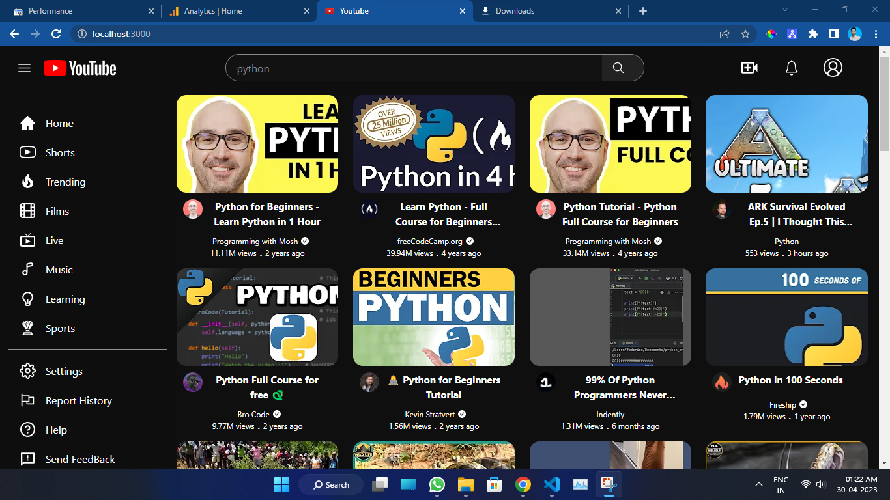Screen dimensions: 890x500
Task: Click the Send FeedBack icon
Action: click(27, 459)
